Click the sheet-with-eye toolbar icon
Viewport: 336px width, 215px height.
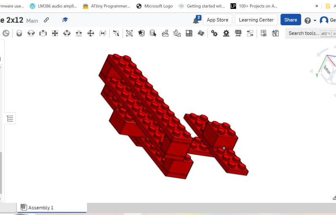pos(264,33)
